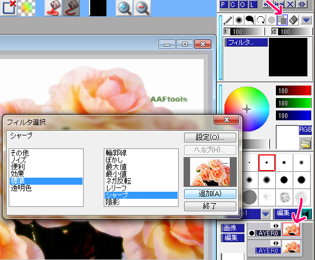Screen dimensions: 315x260
Task: Click the rose preview thumbnail in dialog
Action: 210,172
